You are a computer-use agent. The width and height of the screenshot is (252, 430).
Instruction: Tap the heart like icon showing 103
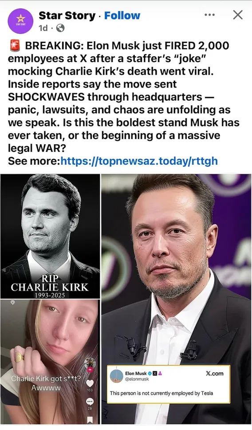click(x=90, y=383)
